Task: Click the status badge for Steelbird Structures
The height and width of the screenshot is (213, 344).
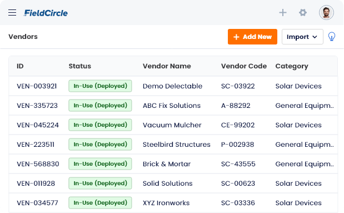Action: point(100,144)
